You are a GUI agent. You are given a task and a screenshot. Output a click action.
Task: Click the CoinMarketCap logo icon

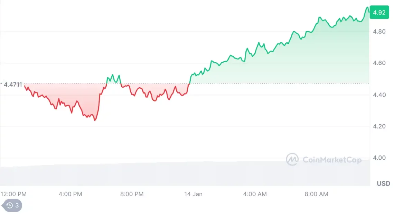pyautogui.click(x=292, y=159)
